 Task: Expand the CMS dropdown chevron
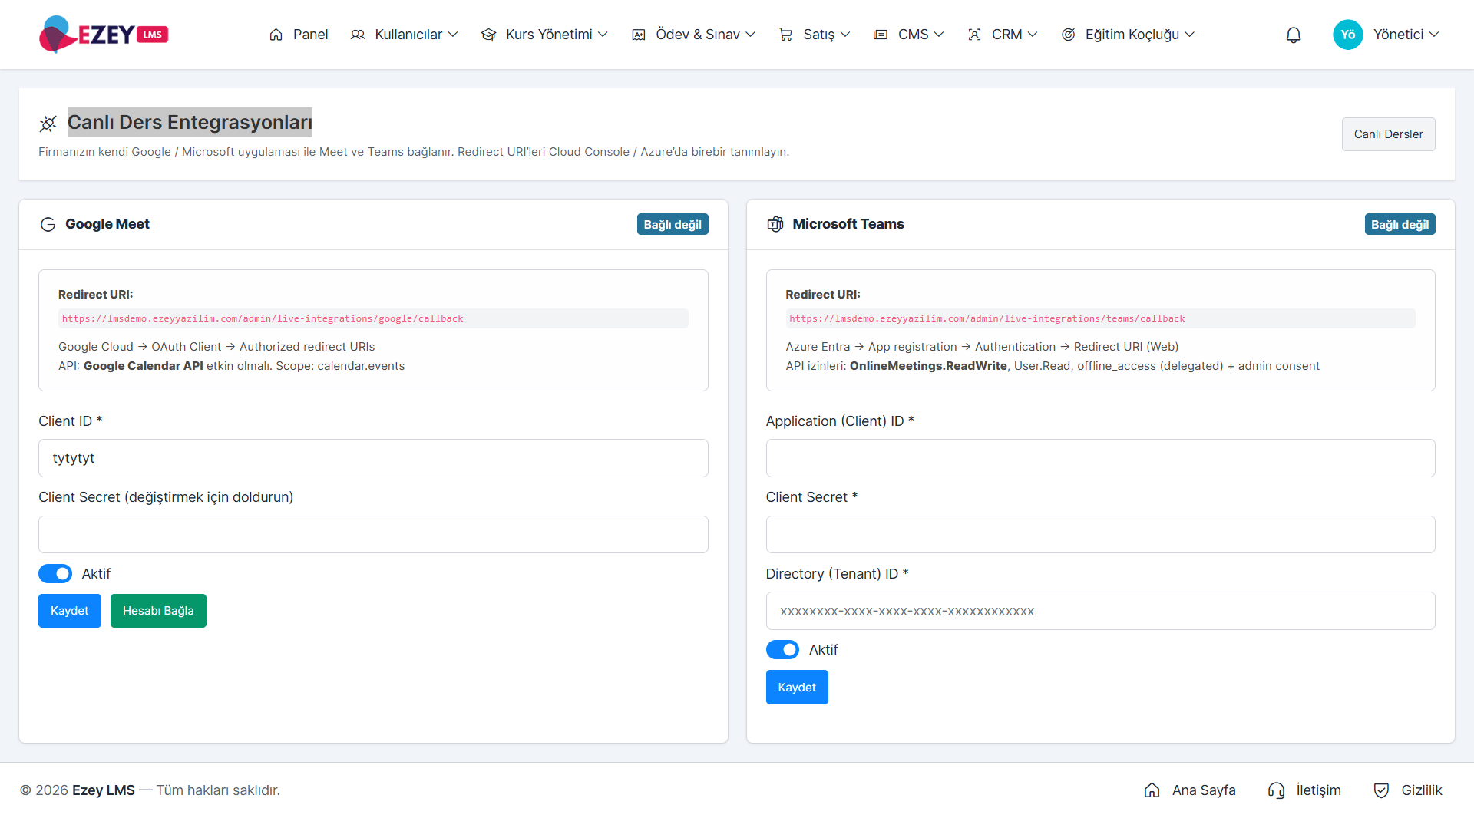click(939, 35)
